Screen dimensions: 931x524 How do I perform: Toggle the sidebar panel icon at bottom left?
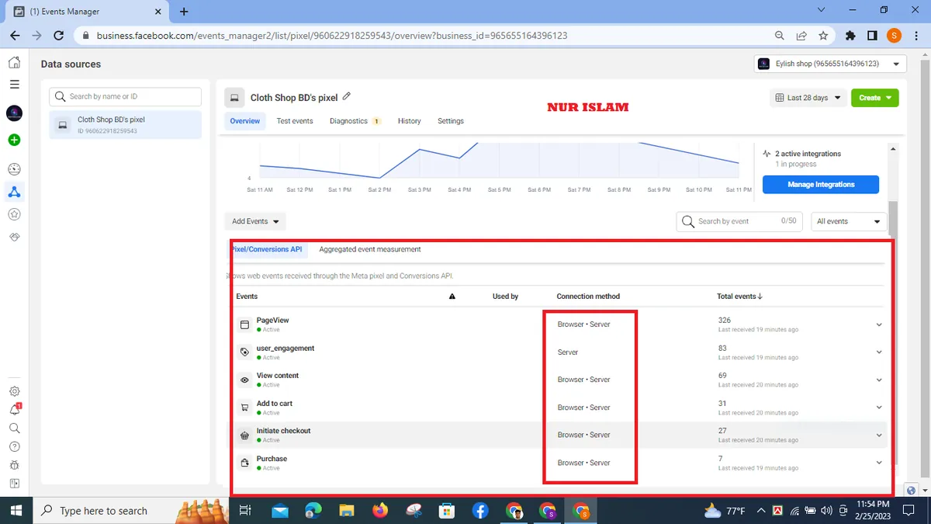pos(14,484)
